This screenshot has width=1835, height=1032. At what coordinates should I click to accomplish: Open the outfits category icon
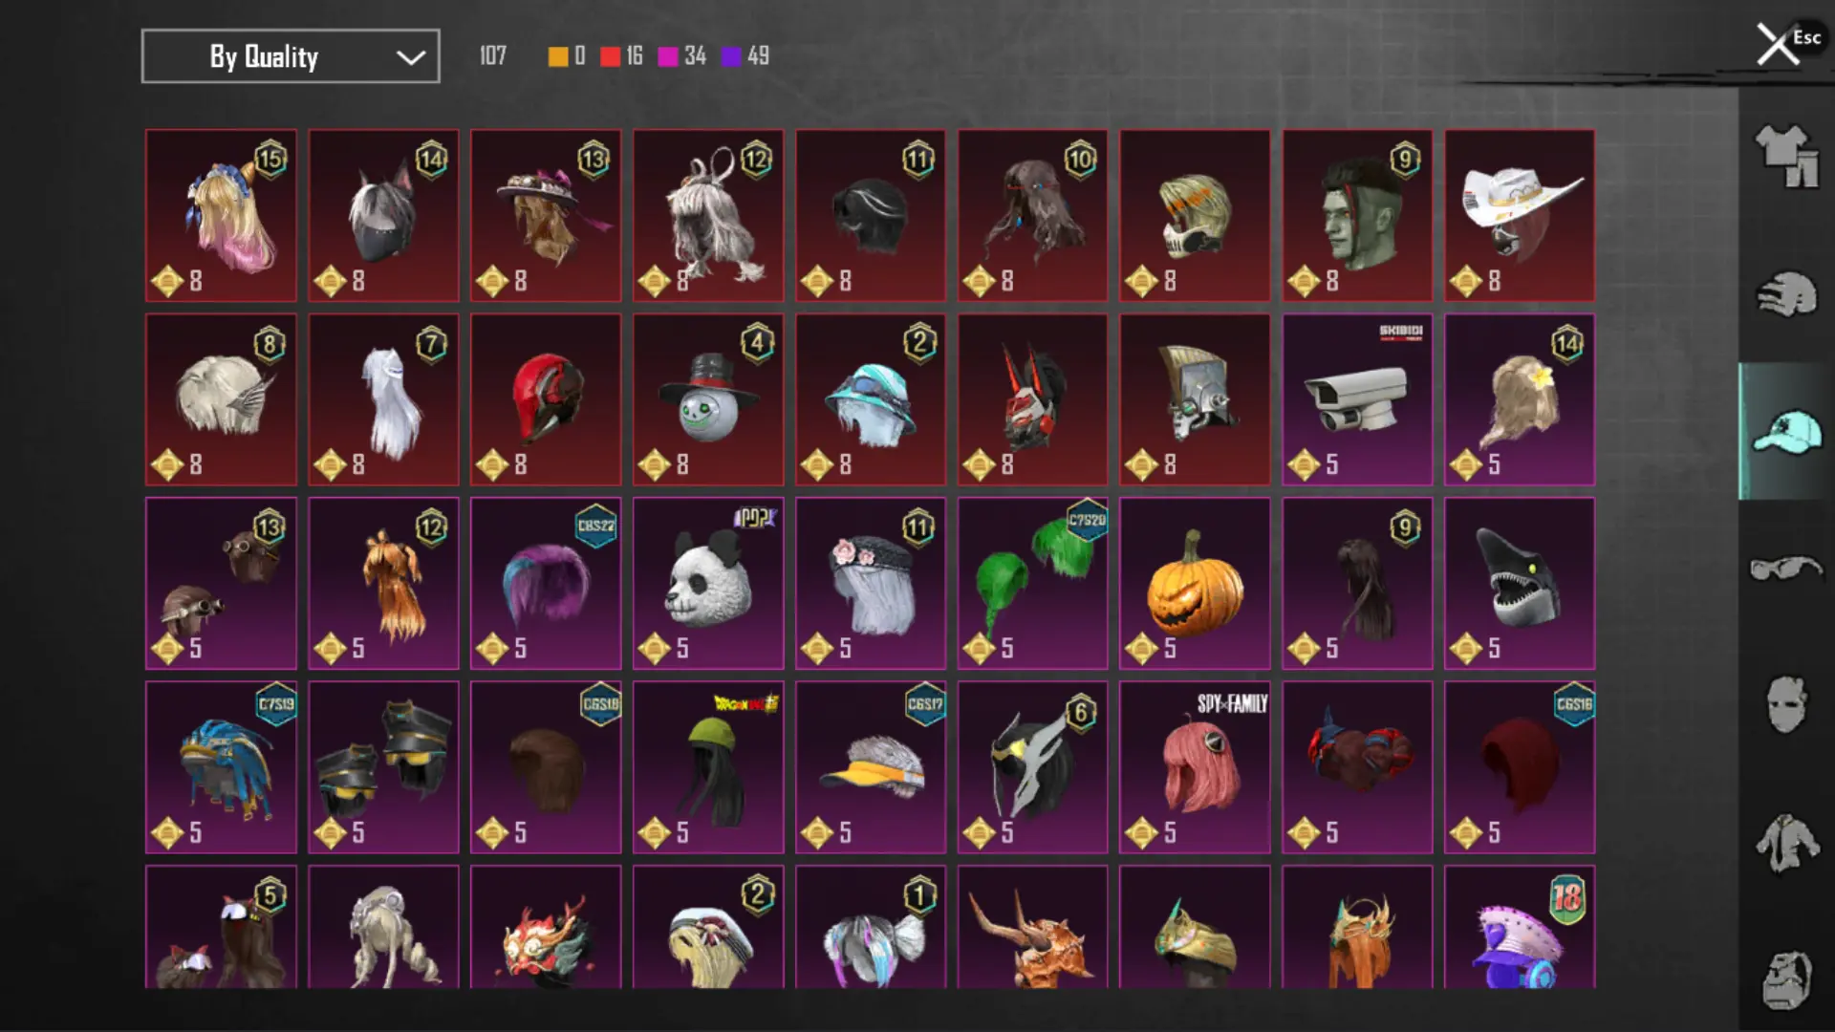coord(1786,156)
